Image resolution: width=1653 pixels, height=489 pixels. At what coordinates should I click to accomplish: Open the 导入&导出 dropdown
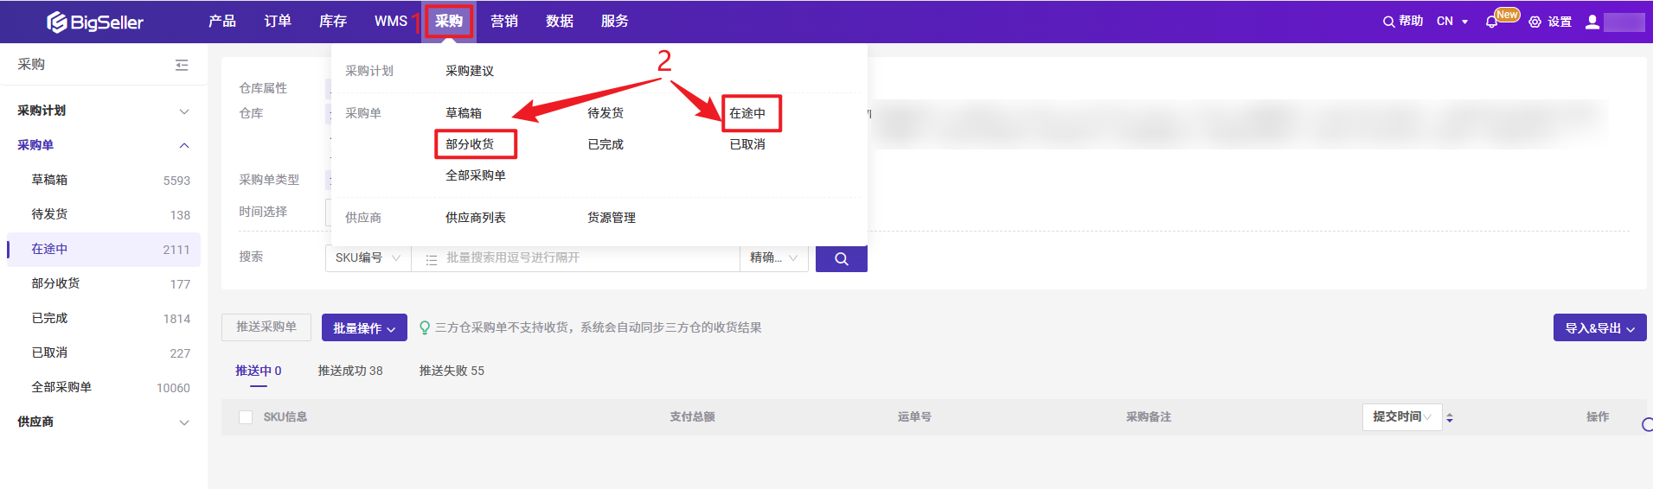[1599, 328]
